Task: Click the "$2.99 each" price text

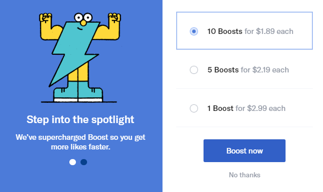Action: coord(266,108)
